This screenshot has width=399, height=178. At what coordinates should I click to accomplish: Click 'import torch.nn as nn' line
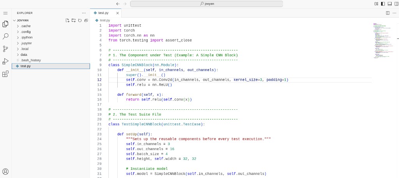[131, 35]
